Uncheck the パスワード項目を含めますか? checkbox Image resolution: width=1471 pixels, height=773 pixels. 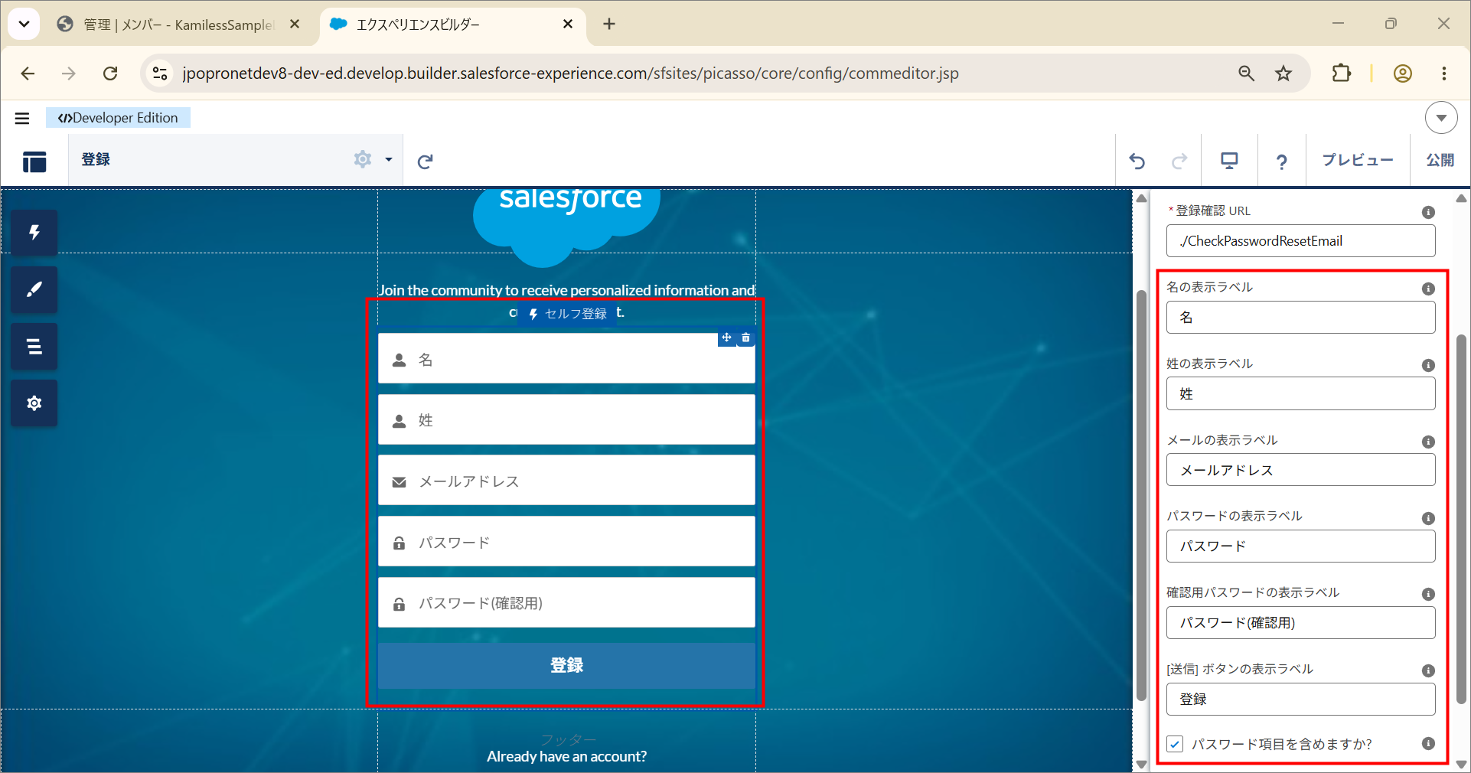(1176, 744)
